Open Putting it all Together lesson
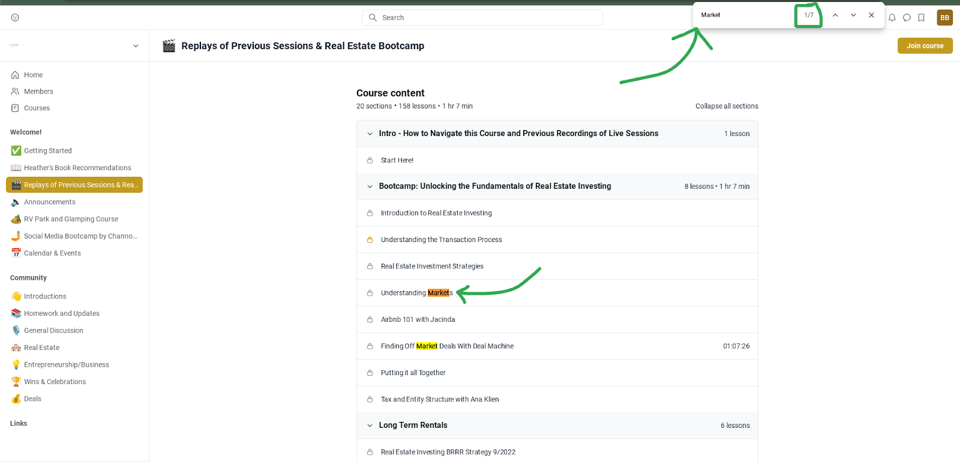This screenshot has height=462, width=960. click(x=557, y=373)
